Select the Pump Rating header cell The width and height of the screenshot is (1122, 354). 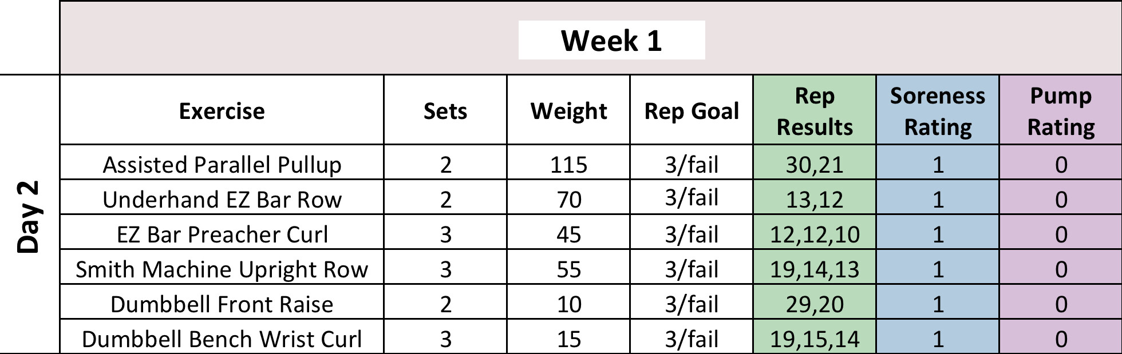point(1060,111)
